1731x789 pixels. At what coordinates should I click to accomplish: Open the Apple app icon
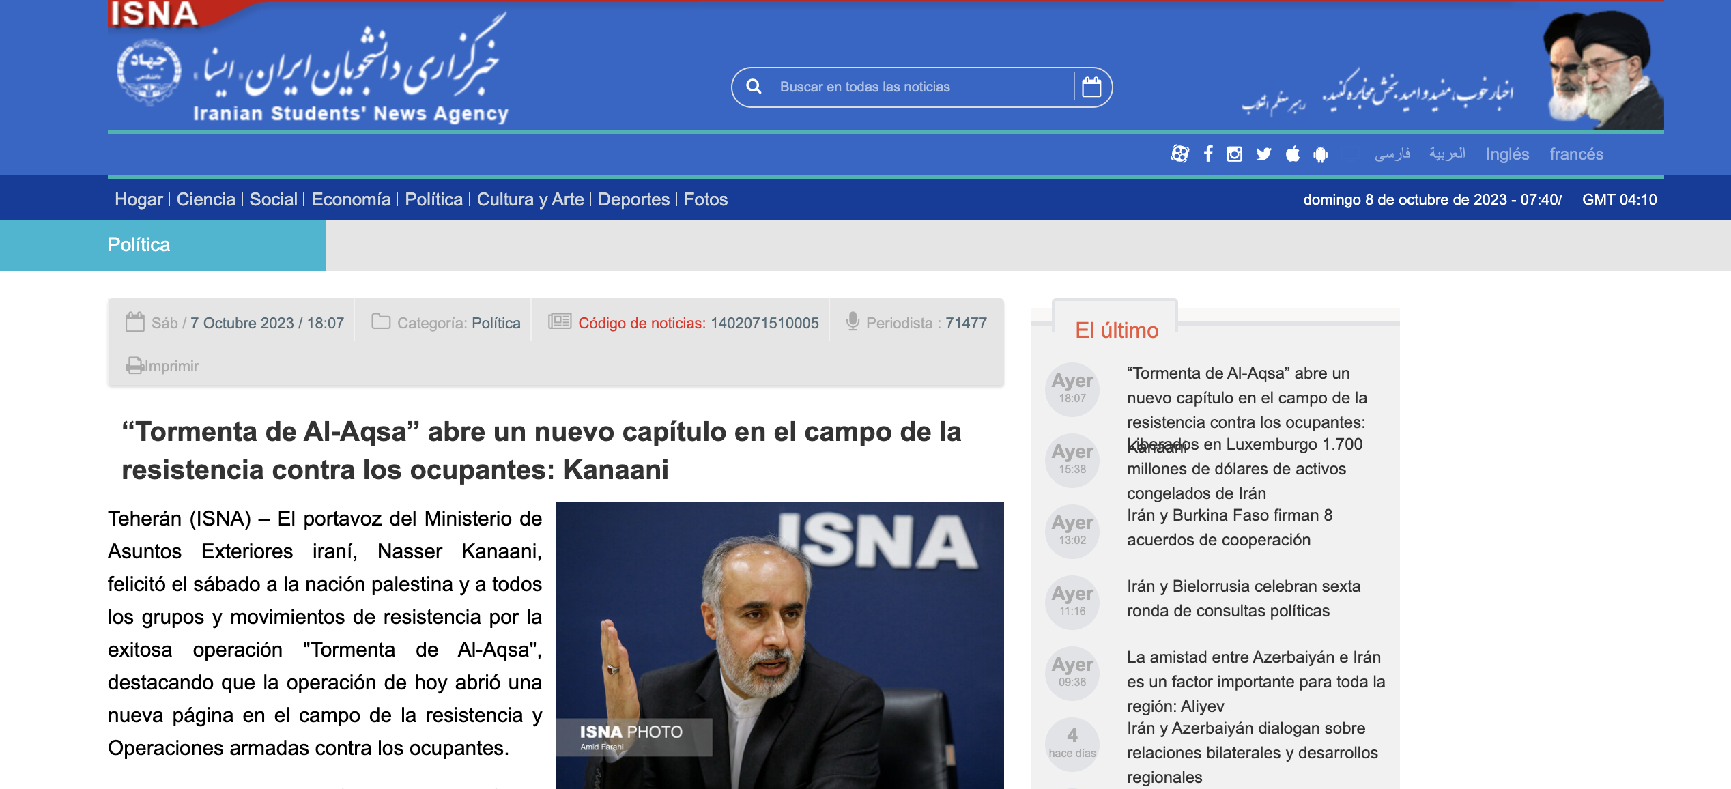pyautogui.click(x=1292, y=154)
